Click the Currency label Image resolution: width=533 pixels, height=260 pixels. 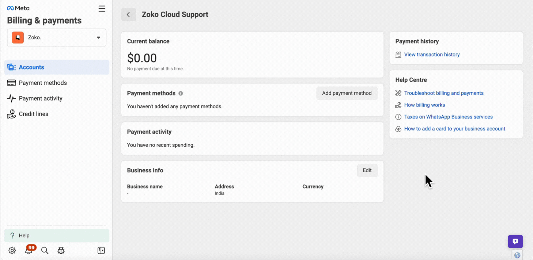313,187
